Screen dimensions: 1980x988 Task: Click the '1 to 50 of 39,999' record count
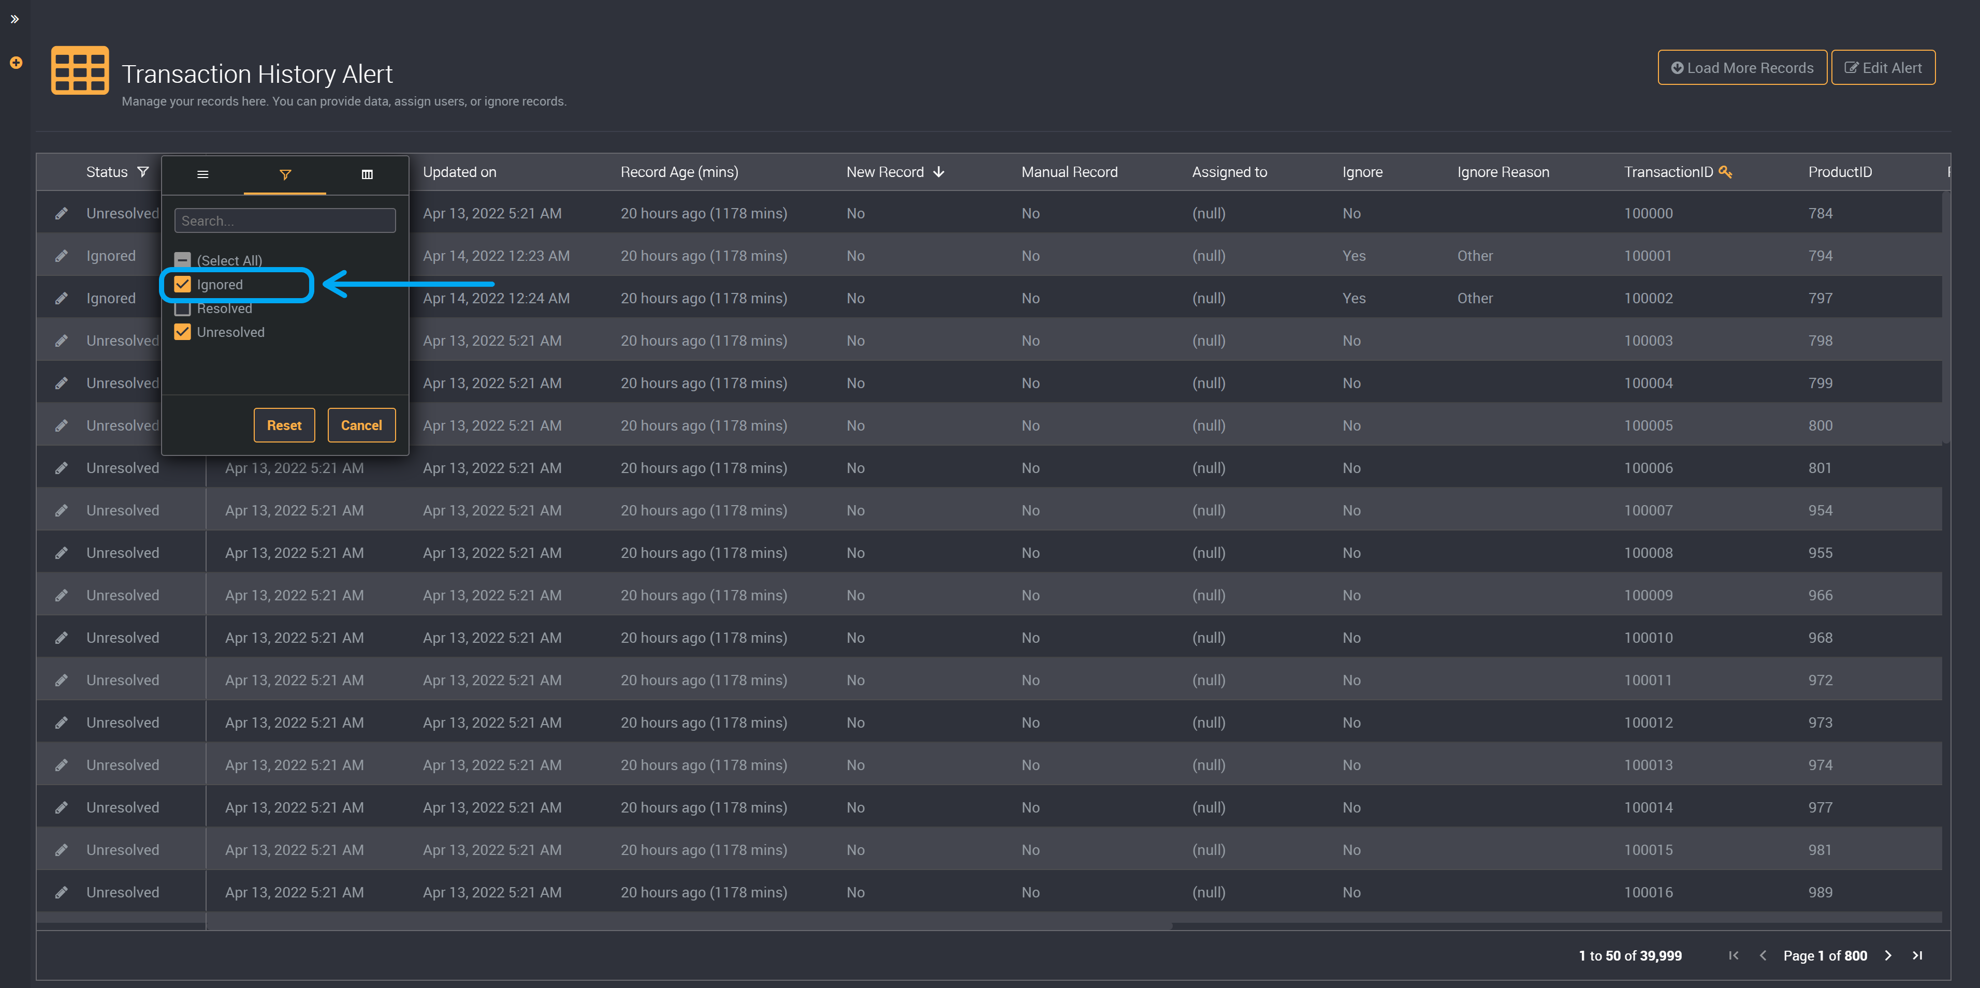click(x=1630, y=956)
